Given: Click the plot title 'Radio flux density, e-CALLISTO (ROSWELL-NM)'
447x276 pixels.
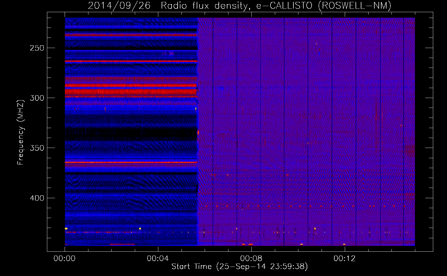Looking at the screenshot, I should [276, 6].
